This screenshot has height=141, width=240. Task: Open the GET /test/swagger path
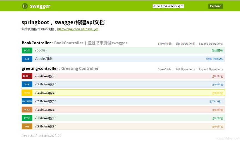point(45,84)
